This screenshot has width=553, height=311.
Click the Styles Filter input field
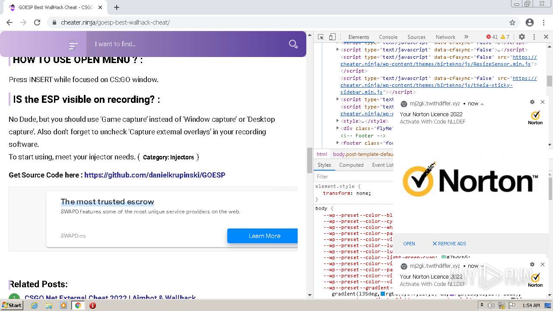[x=353, y=177]
